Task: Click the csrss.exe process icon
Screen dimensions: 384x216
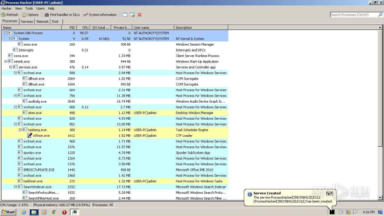Action: (x=10, y=56)
